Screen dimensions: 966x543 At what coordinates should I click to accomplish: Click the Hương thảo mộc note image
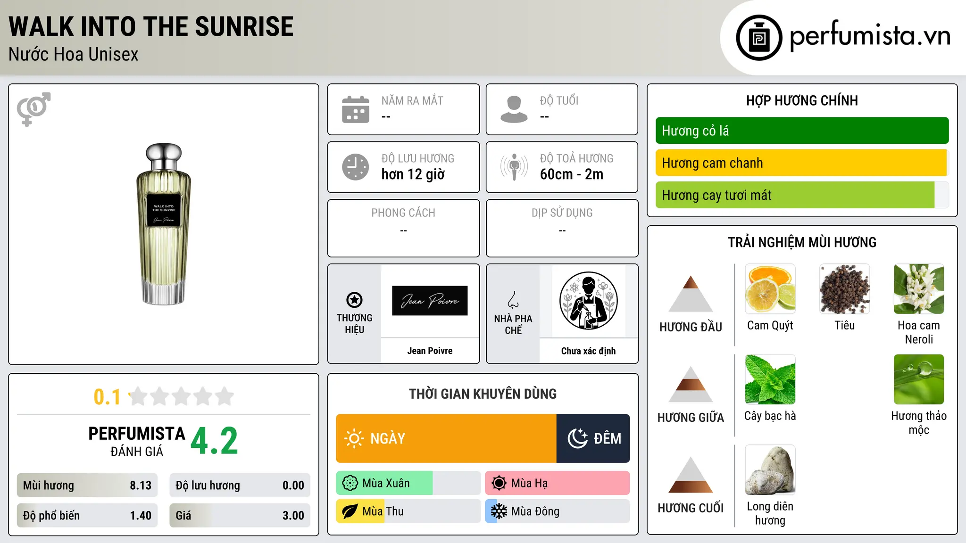click(x=919, y=379)
